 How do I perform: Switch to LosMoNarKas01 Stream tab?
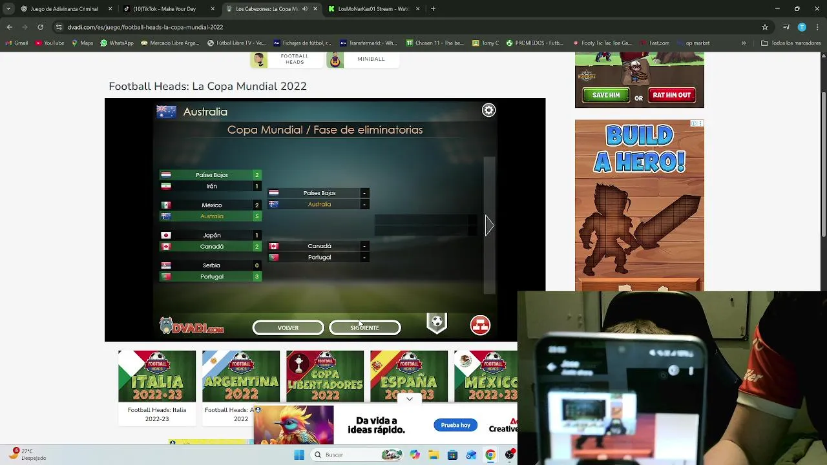[x=373, y=9]
